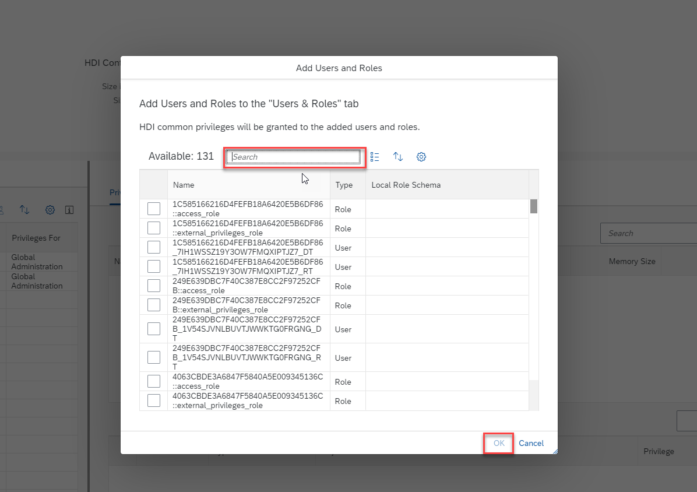This screenshot has width=697, height=492.
Task: Check the 249E639D…_1V54SJVNLBUVTJWWKTG0FRGNG_RT user checkbox
Action: click(154, 357)
